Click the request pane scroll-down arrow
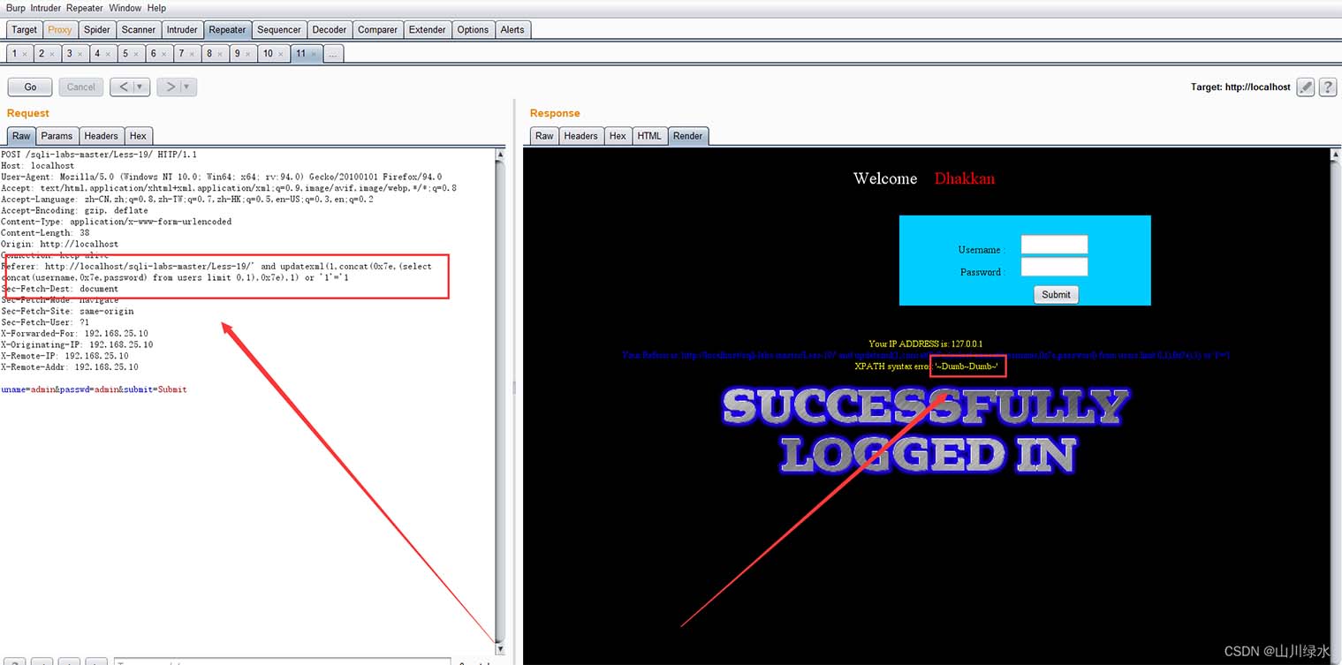1342x665 pixels. click(x=500, y=647)
